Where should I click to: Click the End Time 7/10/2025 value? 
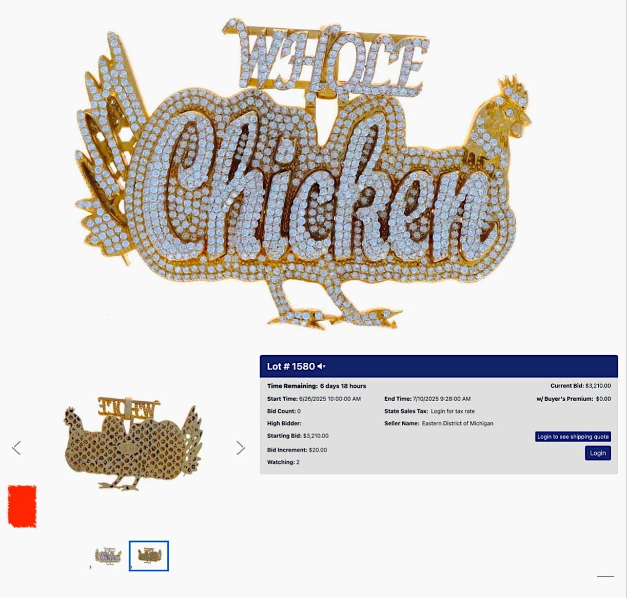tap(442, 399)
